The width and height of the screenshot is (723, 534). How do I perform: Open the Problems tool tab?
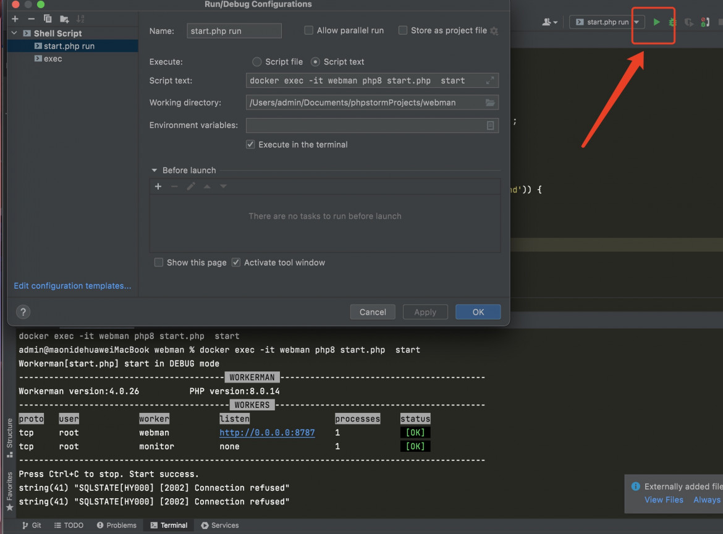click(116, 525)
